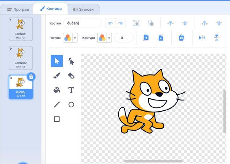The width and height of the screenshot is (230, 164).
Task: Click the cat drawing on canvas
Action: click(x=151, y=101)
